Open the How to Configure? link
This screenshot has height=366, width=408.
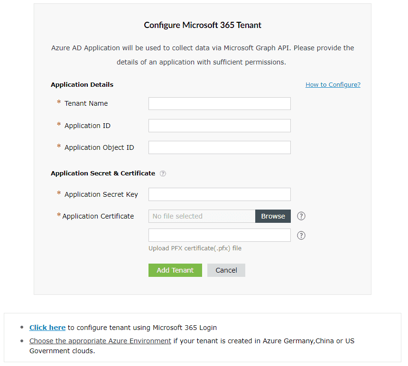click(x=333, y=85)
